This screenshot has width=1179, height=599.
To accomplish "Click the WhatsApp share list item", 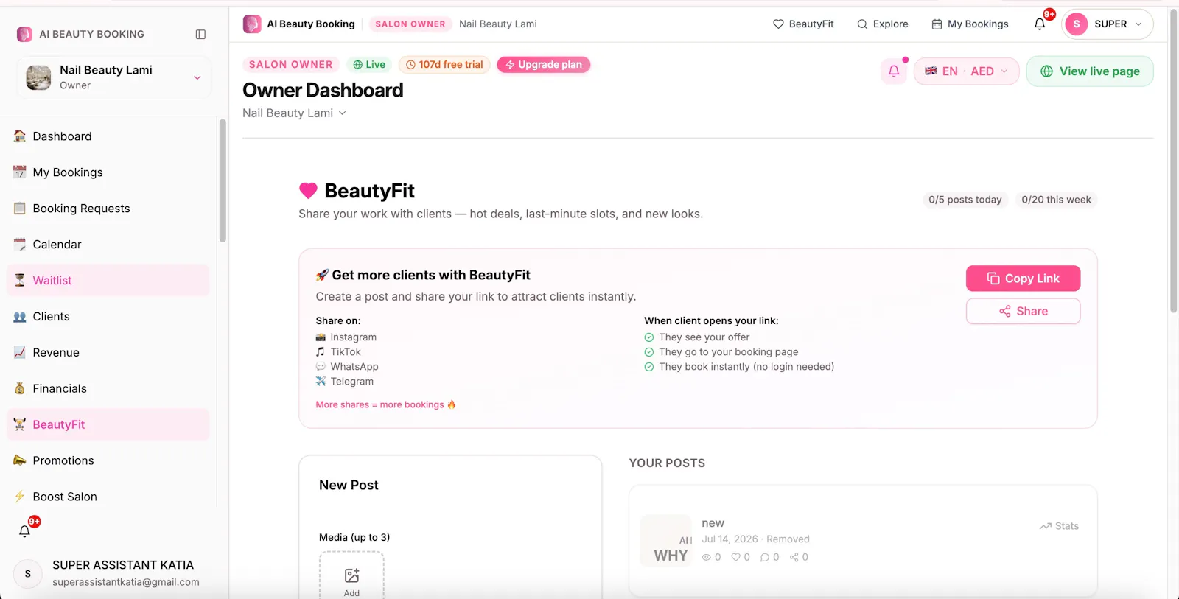I will click(x=347, y=367).
